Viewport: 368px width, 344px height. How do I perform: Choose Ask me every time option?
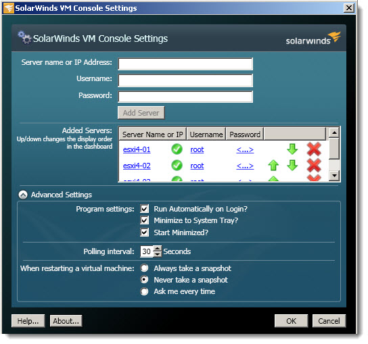144,291
